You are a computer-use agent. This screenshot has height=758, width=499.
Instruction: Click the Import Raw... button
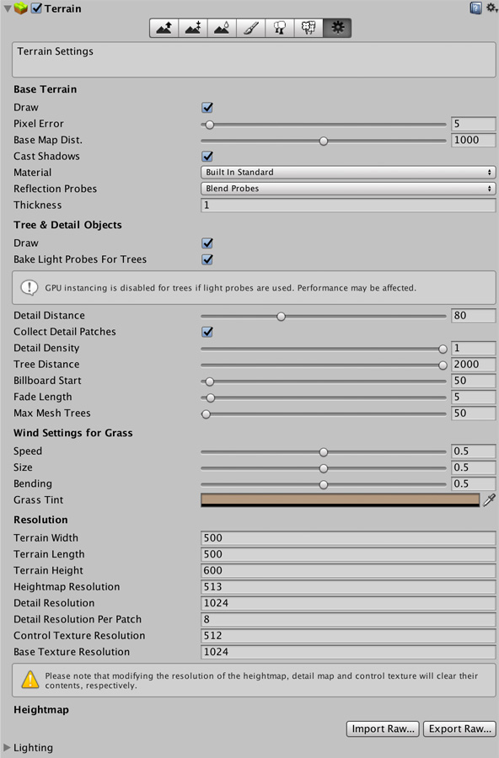click(383, 729)
